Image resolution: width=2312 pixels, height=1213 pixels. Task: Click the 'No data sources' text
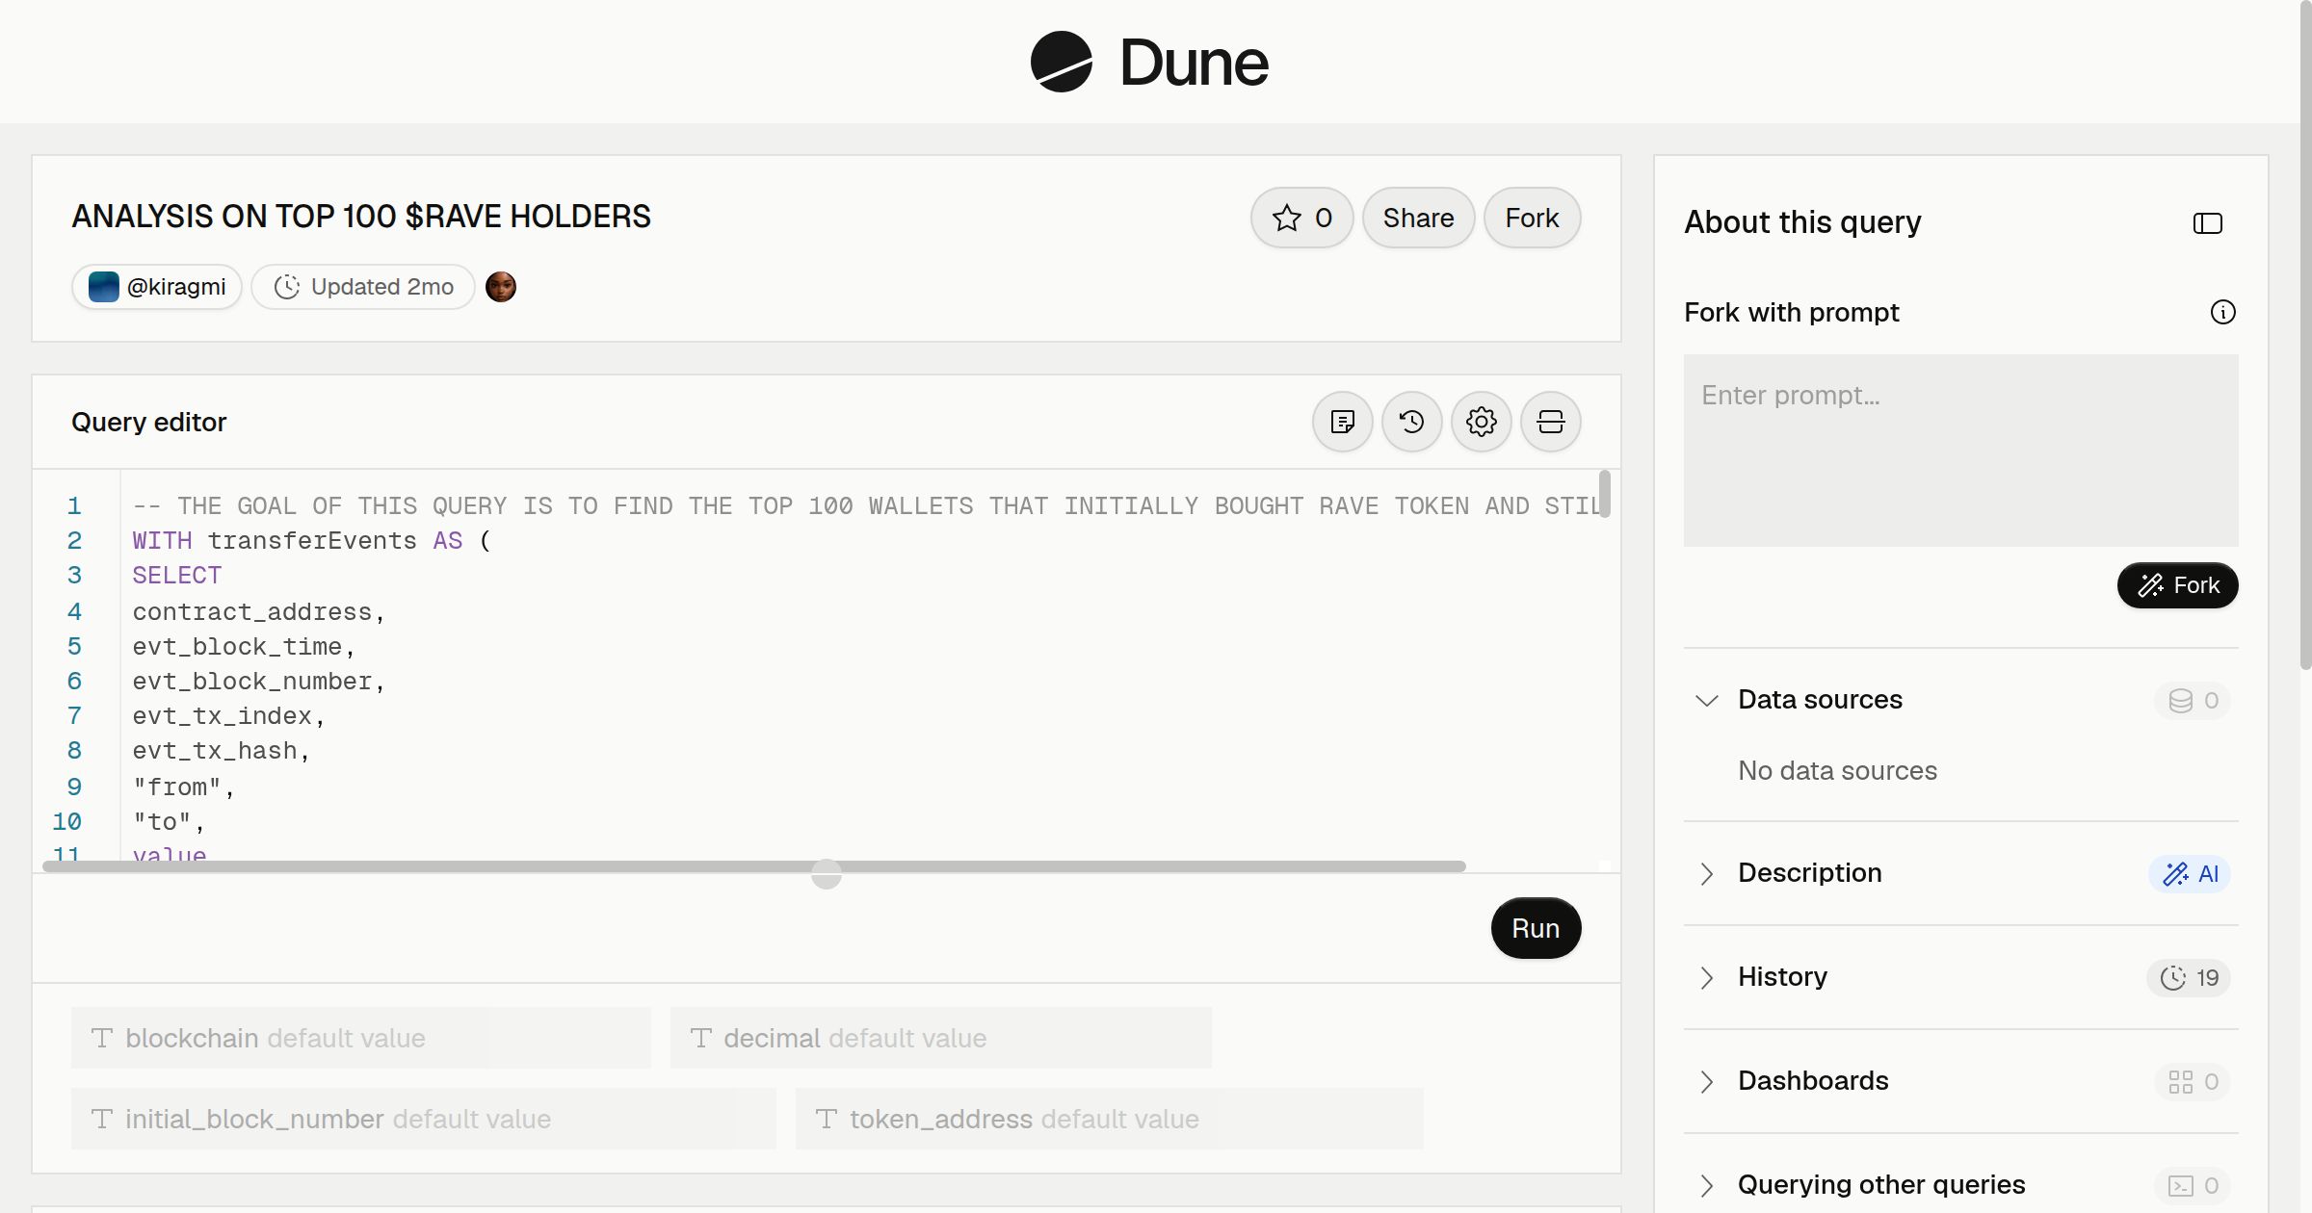(x=1837, y=770)
